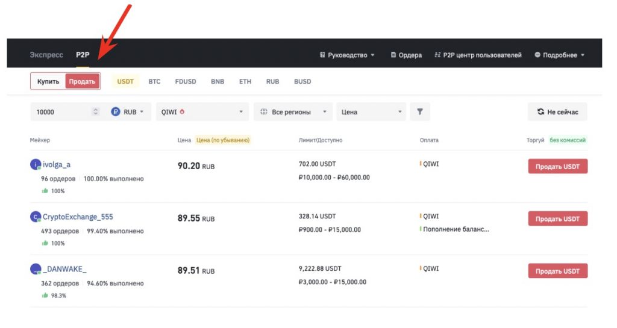617x328 pixels.
Task: Choose the USDT coin tab
Action: [125, 81]
